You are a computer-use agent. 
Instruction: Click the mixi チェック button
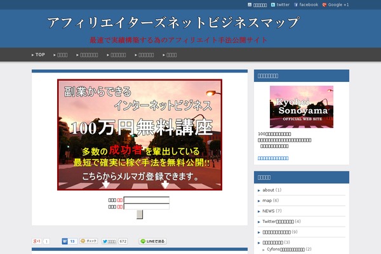coord(89,241)
